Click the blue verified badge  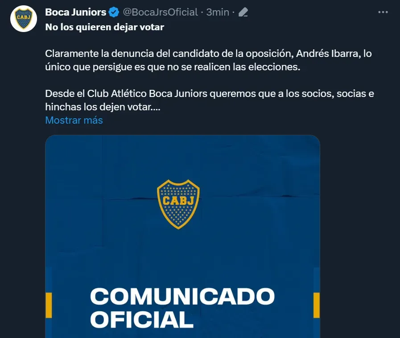tap(114, 12)
